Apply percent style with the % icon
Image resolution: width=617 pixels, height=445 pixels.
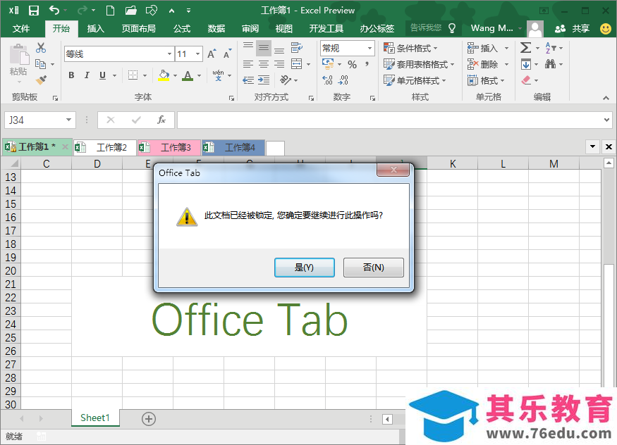point(352,64)
